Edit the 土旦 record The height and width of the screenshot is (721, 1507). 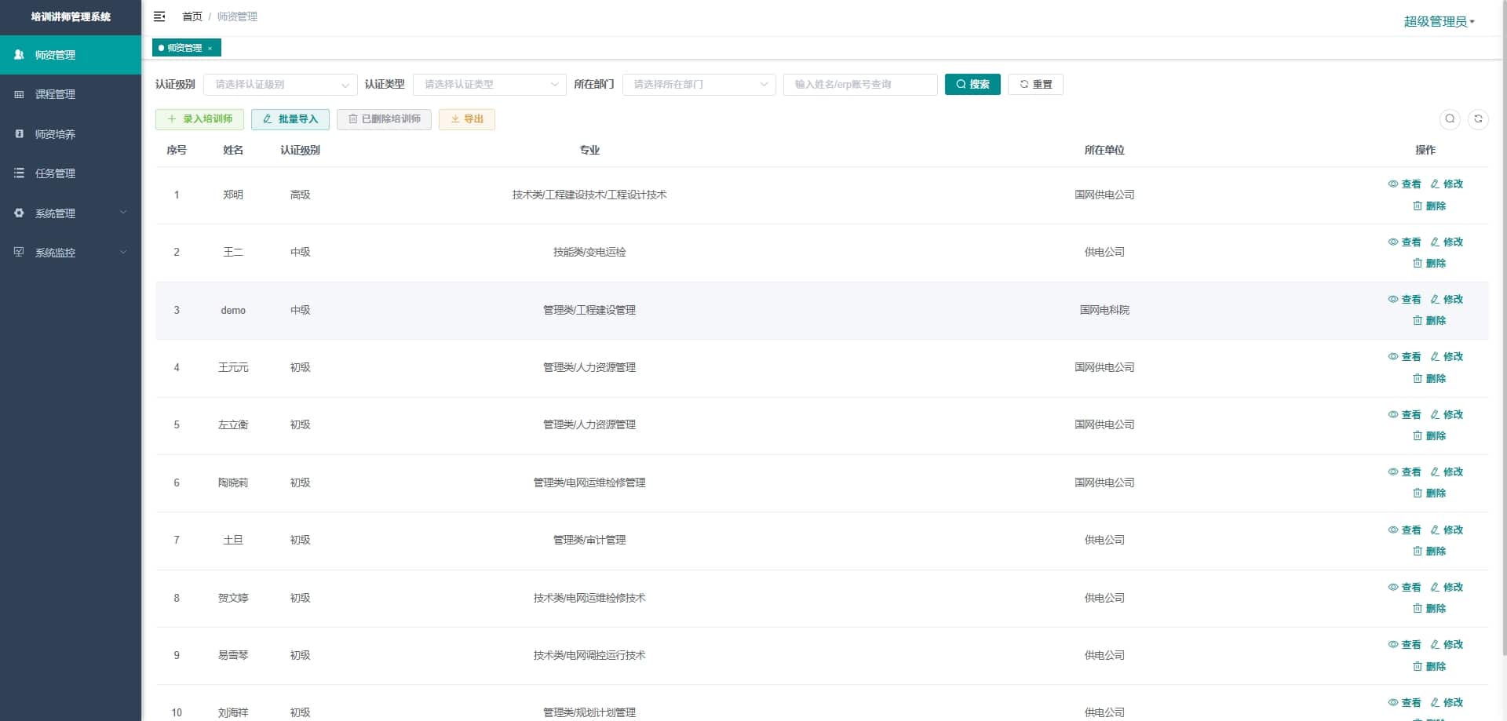tap(1447, 530)
